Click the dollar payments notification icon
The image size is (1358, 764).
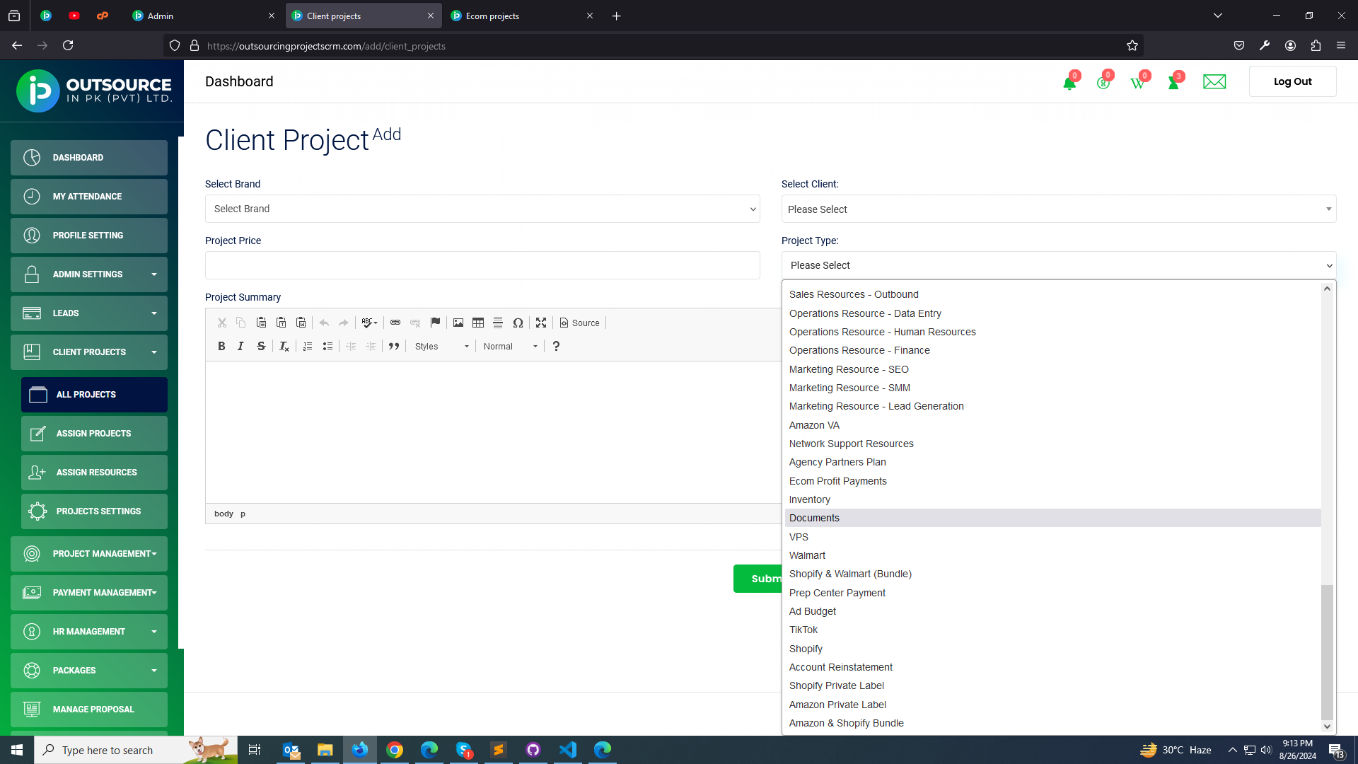[x=1103, y=83]
